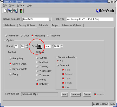
Task: Select the Selected weeks option
Action: point(63,65)
